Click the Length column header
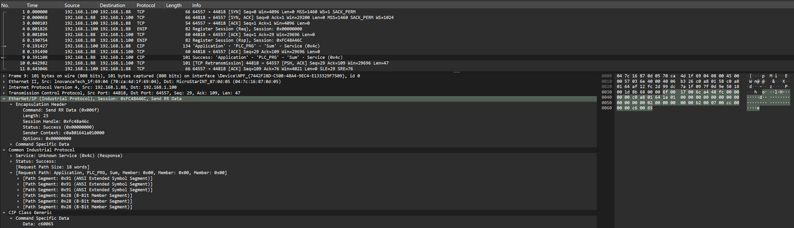This screenshot has height=228, width=794. coord(178,5)
